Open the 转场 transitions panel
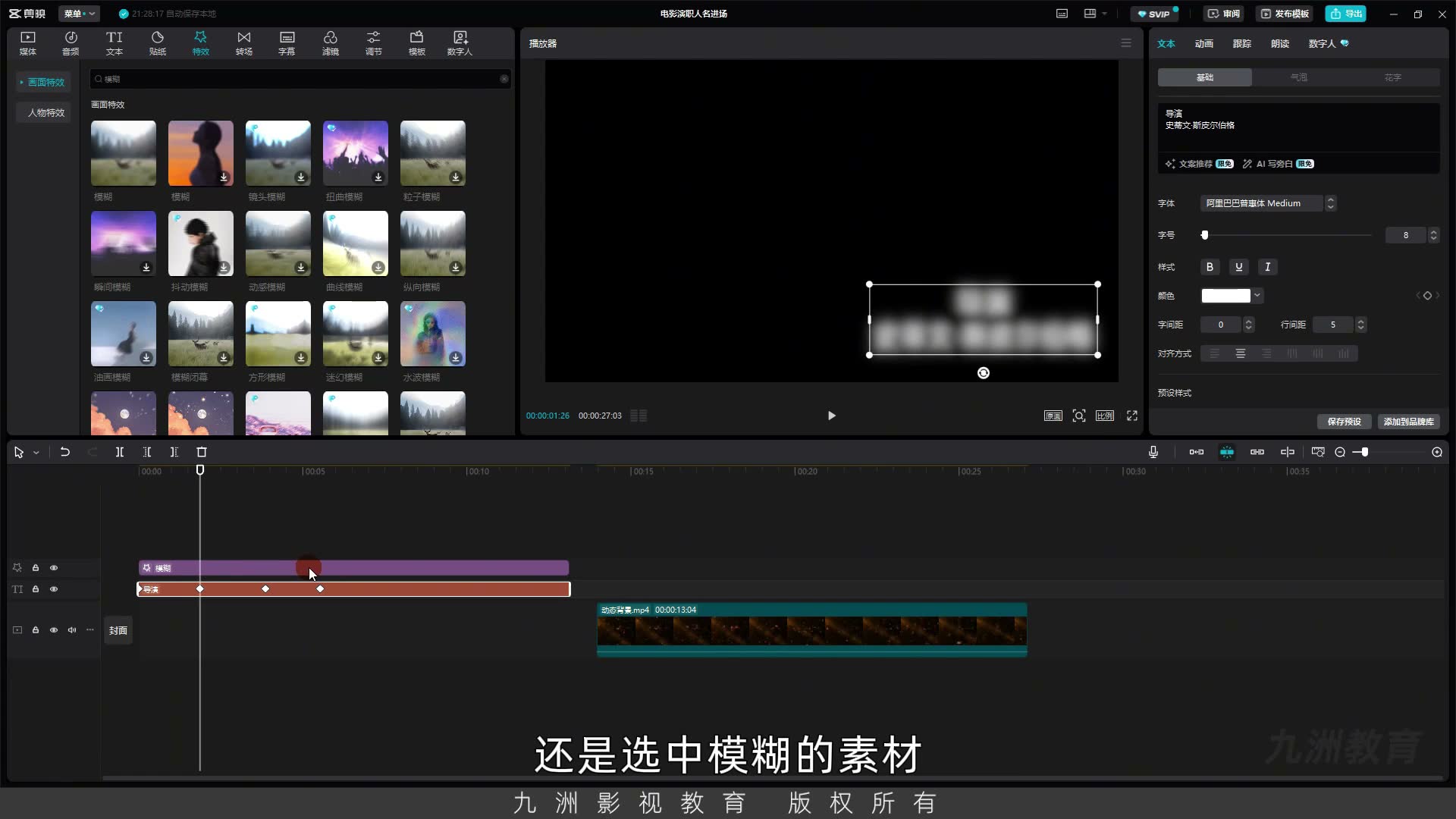Screen dimensions: 1456x819 tap(244, 43)
